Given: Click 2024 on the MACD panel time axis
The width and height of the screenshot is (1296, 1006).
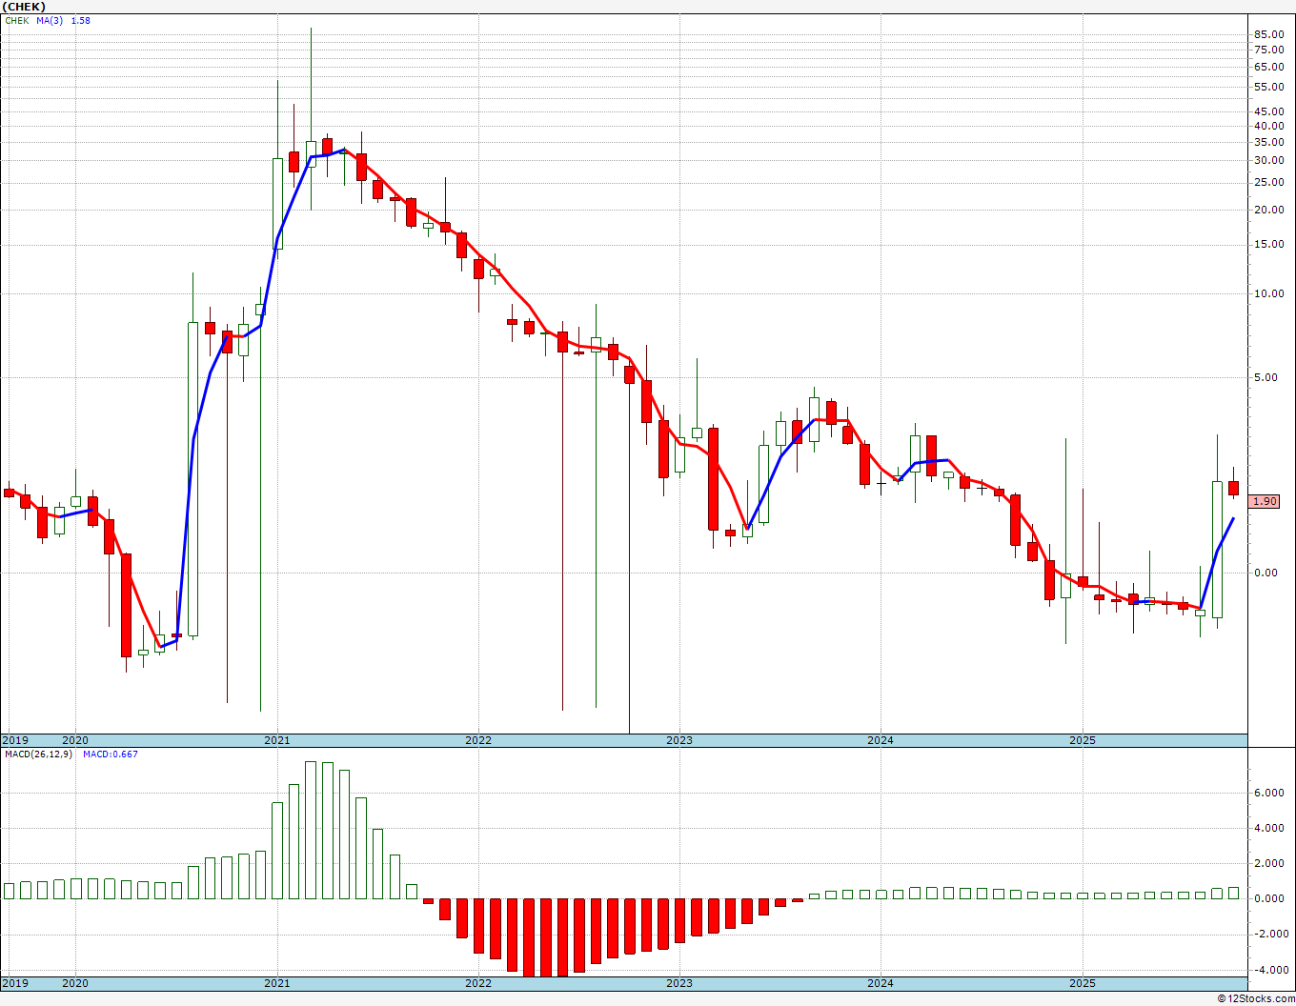Looking at the screenshot, I should coord(880,983).
